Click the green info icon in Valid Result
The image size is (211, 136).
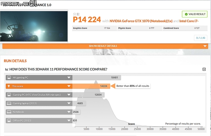point(186,14)
